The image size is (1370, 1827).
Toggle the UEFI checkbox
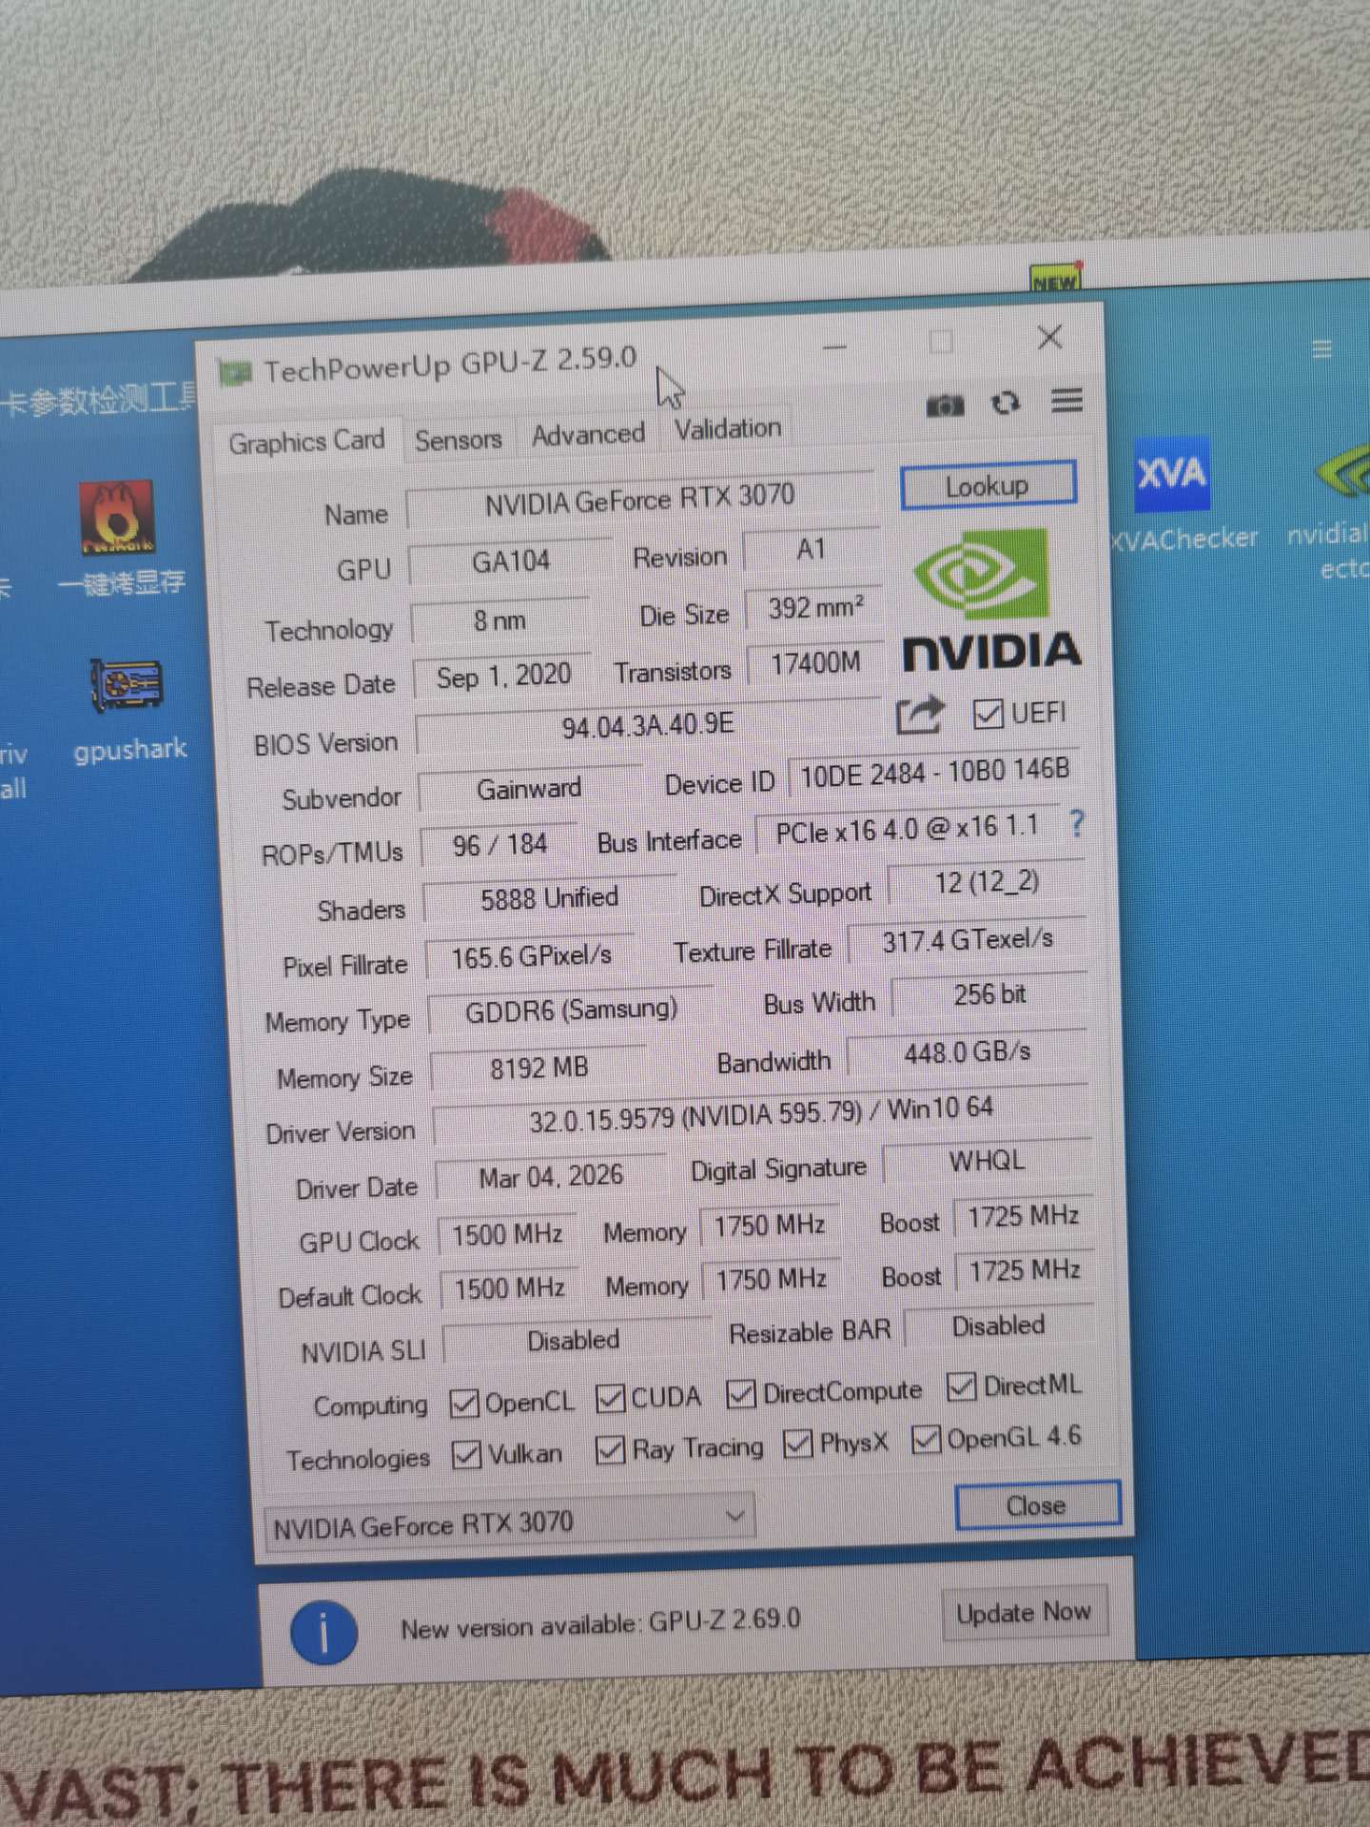point(988,714)
